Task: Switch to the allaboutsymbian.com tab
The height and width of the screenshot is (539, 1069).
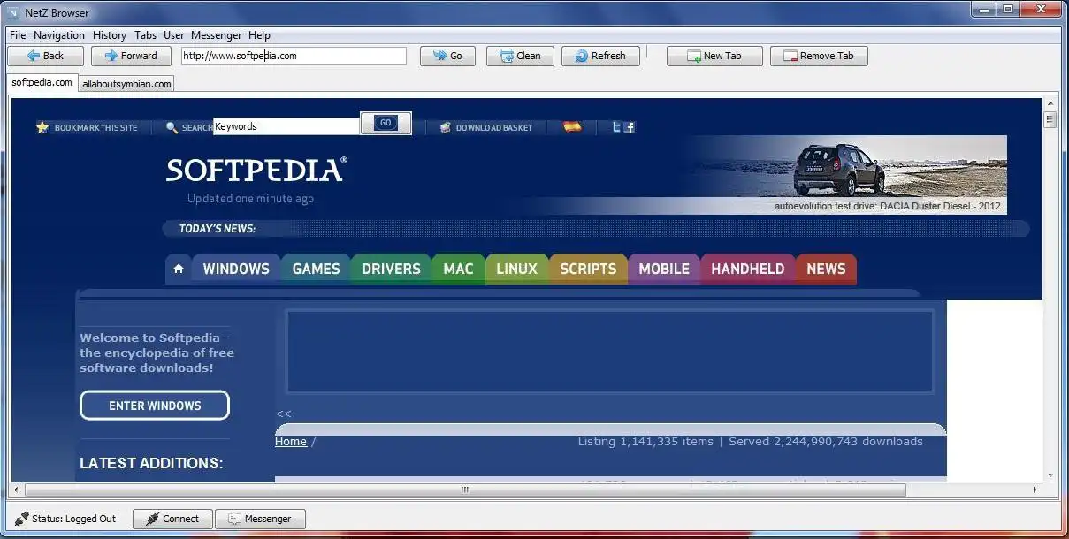Action: (x=126, y=84)
